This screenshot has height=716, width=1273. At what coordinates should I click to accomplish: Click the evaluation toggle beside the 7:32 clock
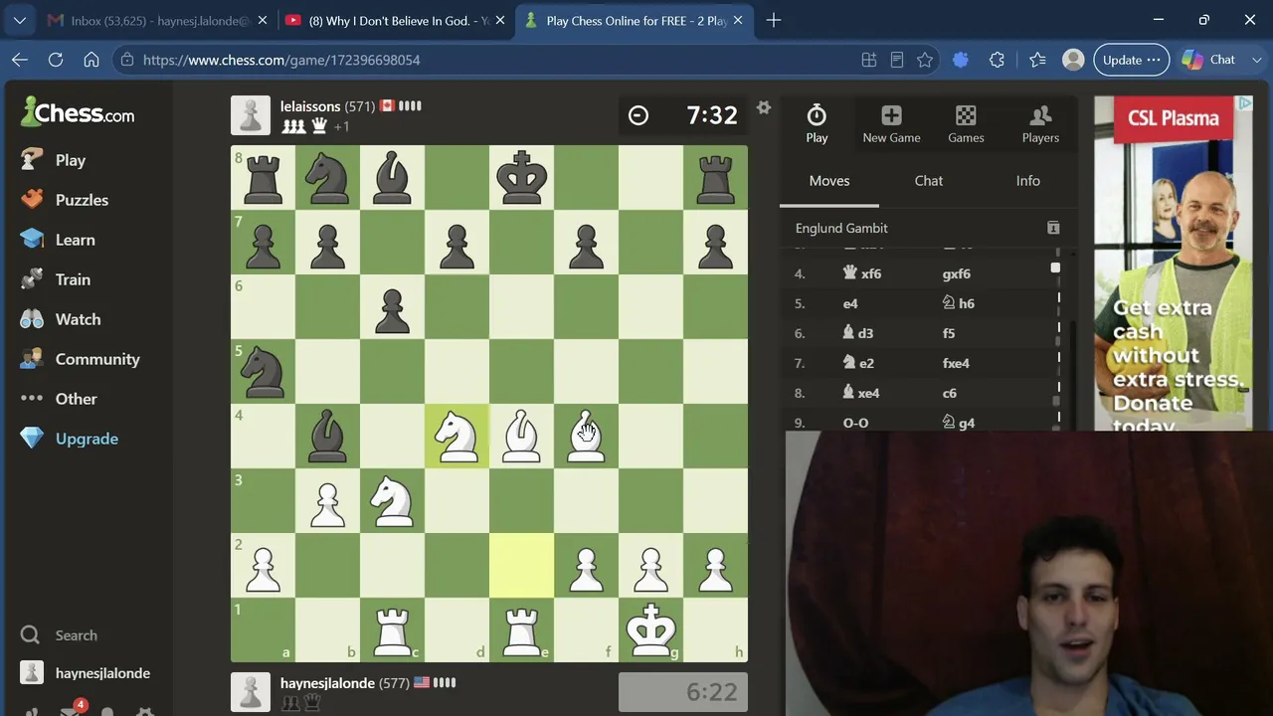[638, 115]
